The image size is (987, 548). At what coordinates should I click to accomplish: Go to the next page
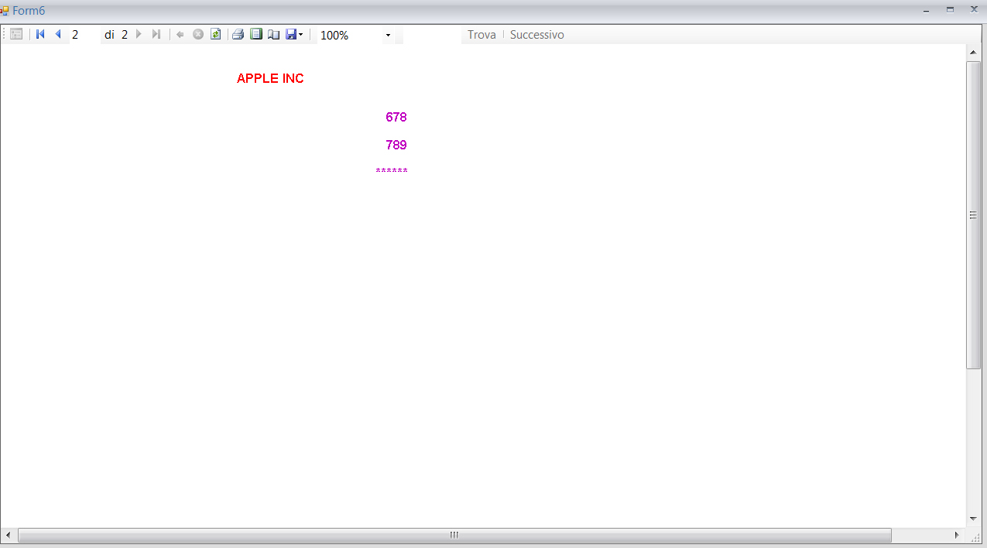coord(139,34)
